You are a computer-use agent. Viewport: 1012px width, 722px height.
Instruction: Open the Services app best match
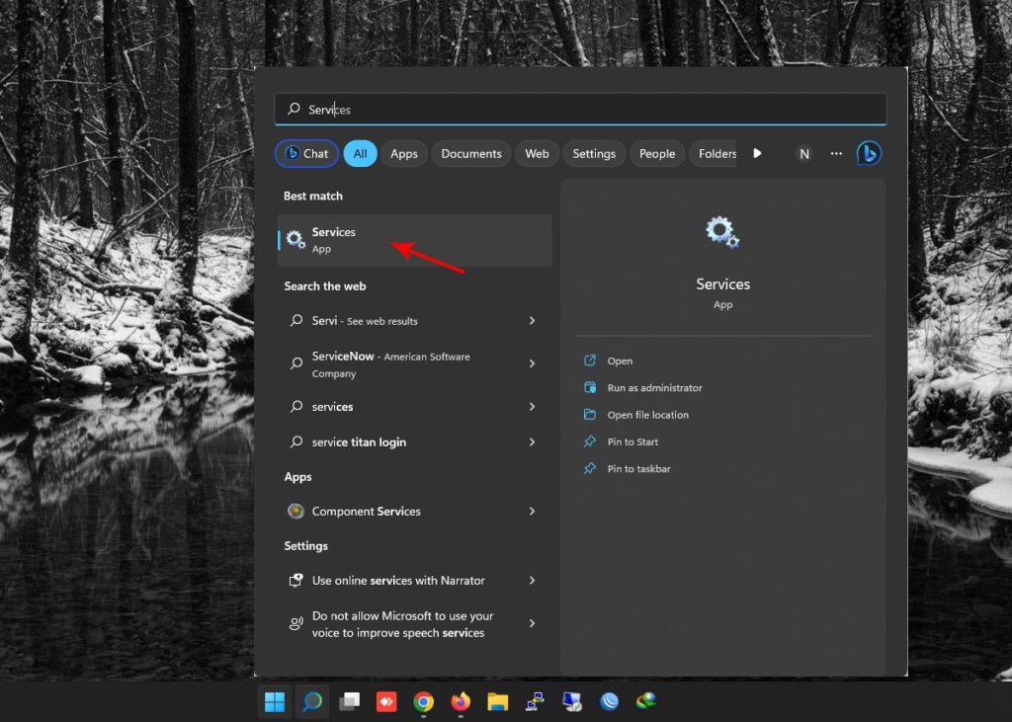pyautogui.click(x=413, y=240)
